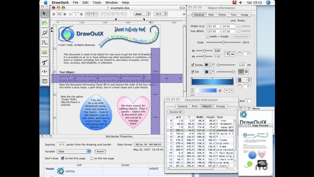Open the Tools menu

97,3
